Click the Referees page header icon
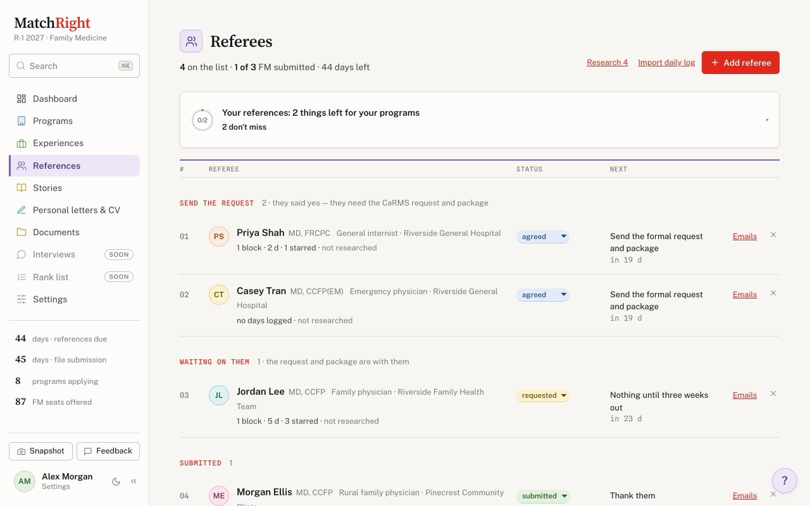 [191, 41]
